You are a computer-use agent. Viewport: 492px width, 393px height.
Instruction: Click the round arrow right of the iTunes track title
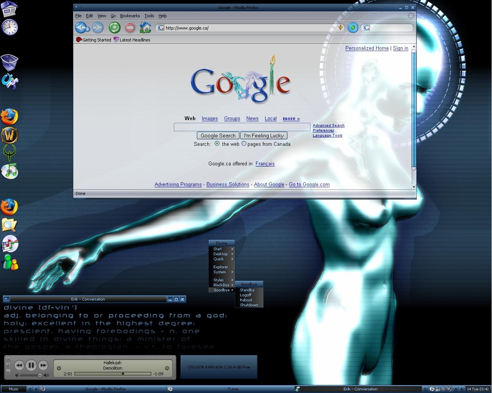pyautogui.click(x=167, y=368)
